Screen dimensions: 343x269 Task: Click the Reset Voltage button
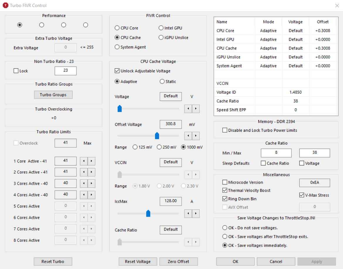click(x=138, y=262)
